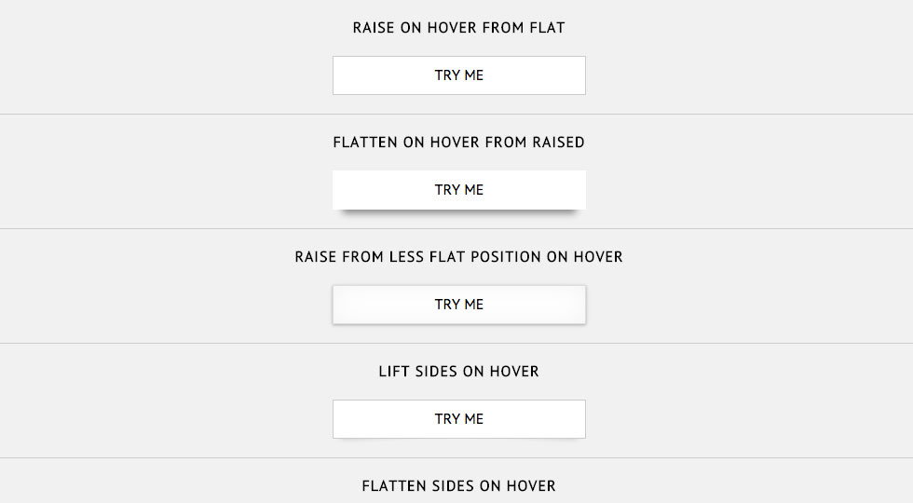Image resolution: width=913 pixels, height=503 pixels.
Task: Click the word LIFT in the fourth heading
Action: click(x=393, y=372)
